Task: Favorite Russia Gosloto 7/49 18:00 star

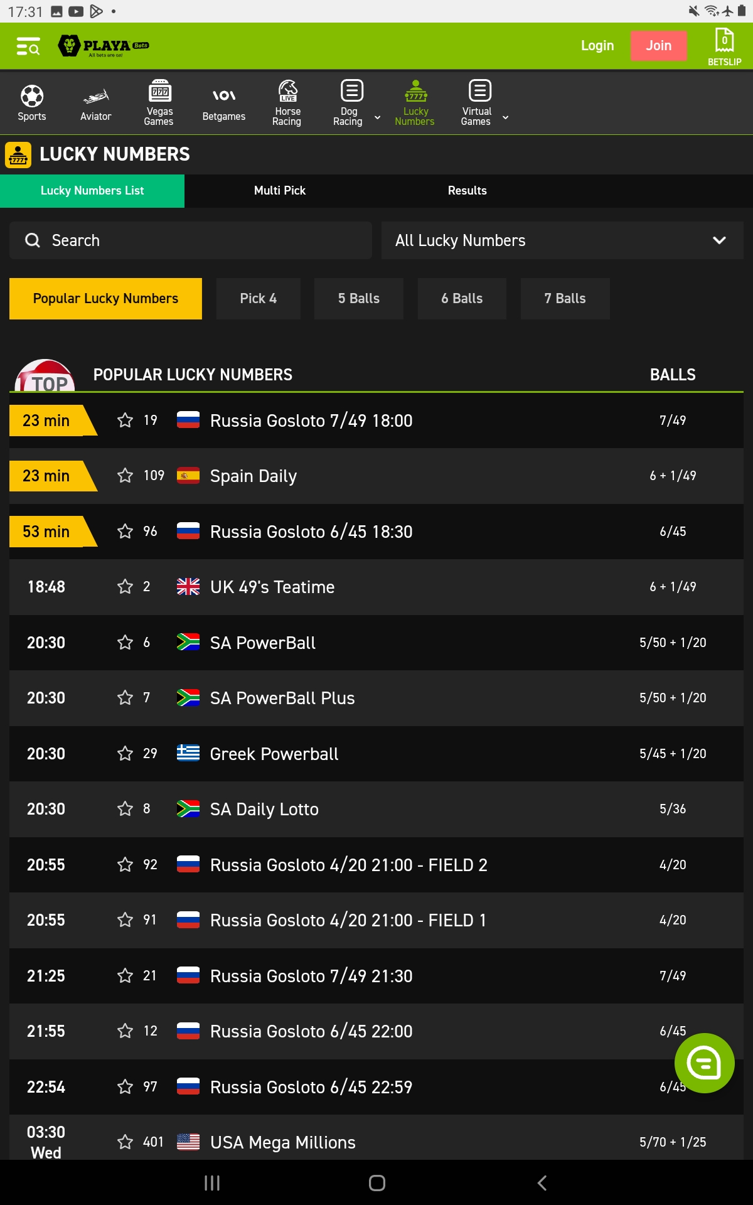Action: coord(125,420)
